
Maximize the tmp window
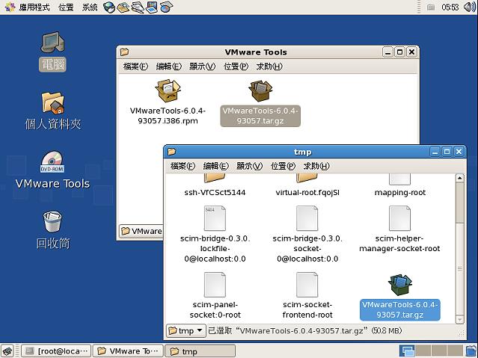tap(447, 152)
